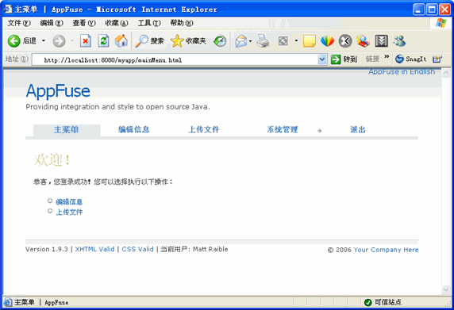
Task: Click the History clock icon
Action: pos(220,41)
